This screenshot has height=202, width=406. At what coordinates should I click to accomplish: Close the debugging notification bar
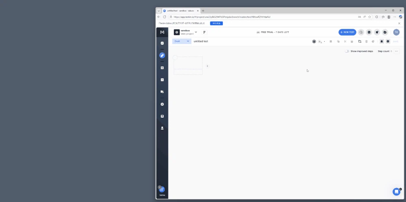tap(399, 23)
